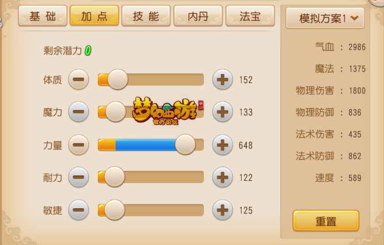384x245 pixels.
Task: Click the 体质 slider knob
Action: coord(118,79)
